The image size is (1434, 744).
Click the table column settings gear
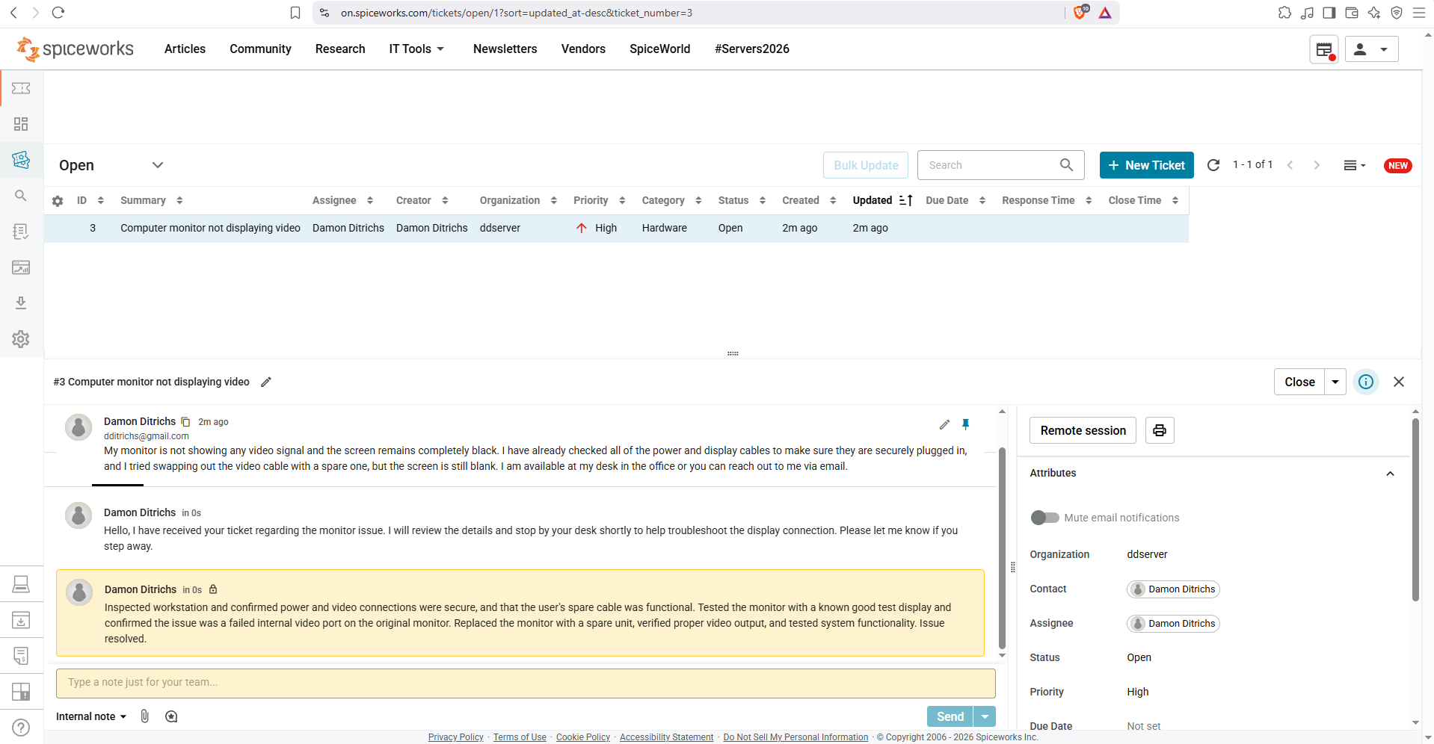[x=58, y=201]
